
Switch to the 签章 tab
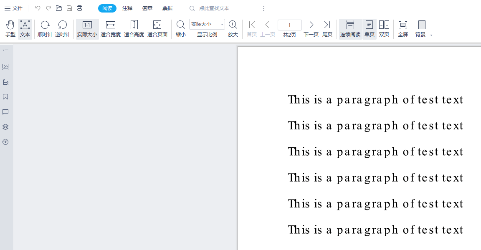(147, 8)
